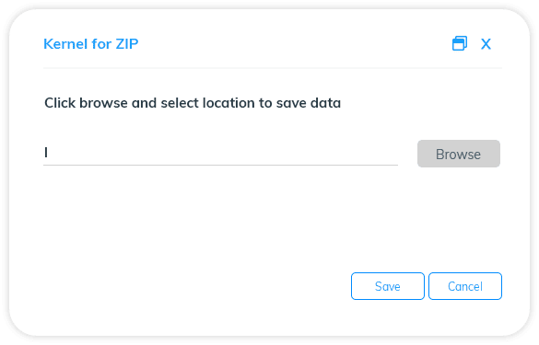Click the Kernel for ZIP title

(x=90, y=44)
